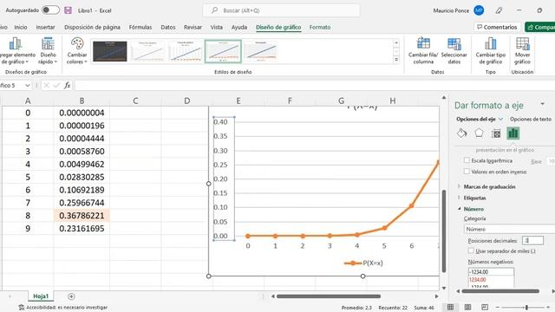Expand the Etiquetas section

coord(474,198)
